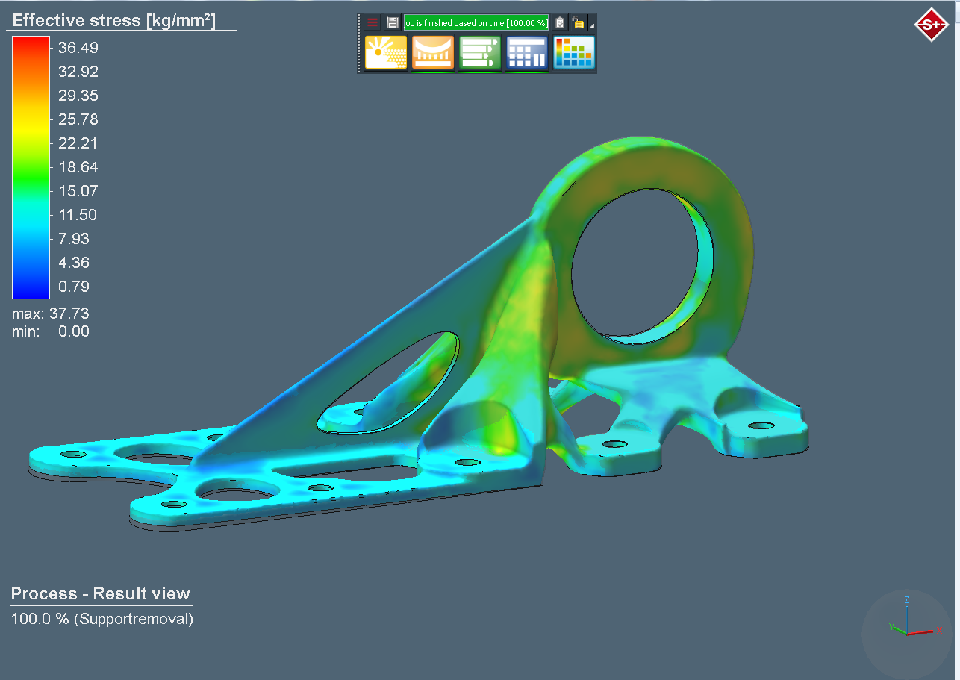Toggle the table view display on
The height and width of the screenshot is (680, 960).
coord(526,53)
